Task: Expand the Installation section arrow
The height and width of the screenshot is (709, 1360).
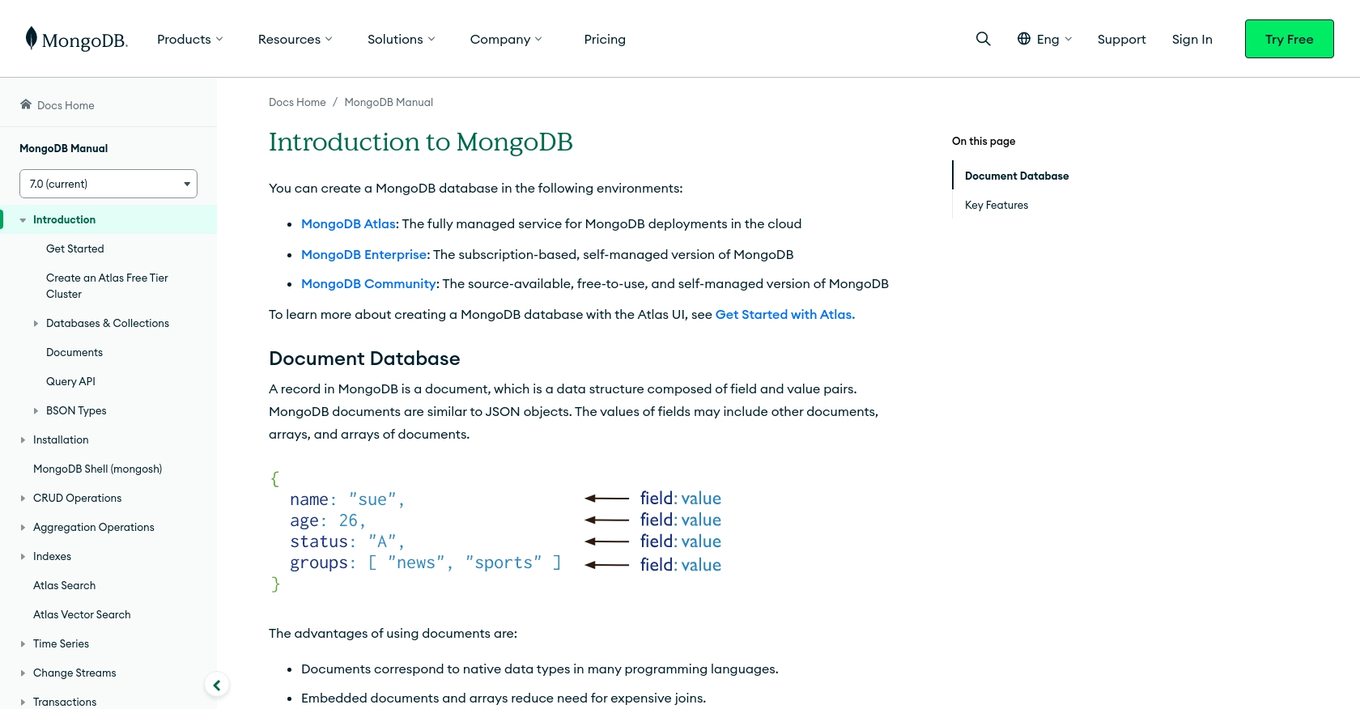Action: click(23, 440)
